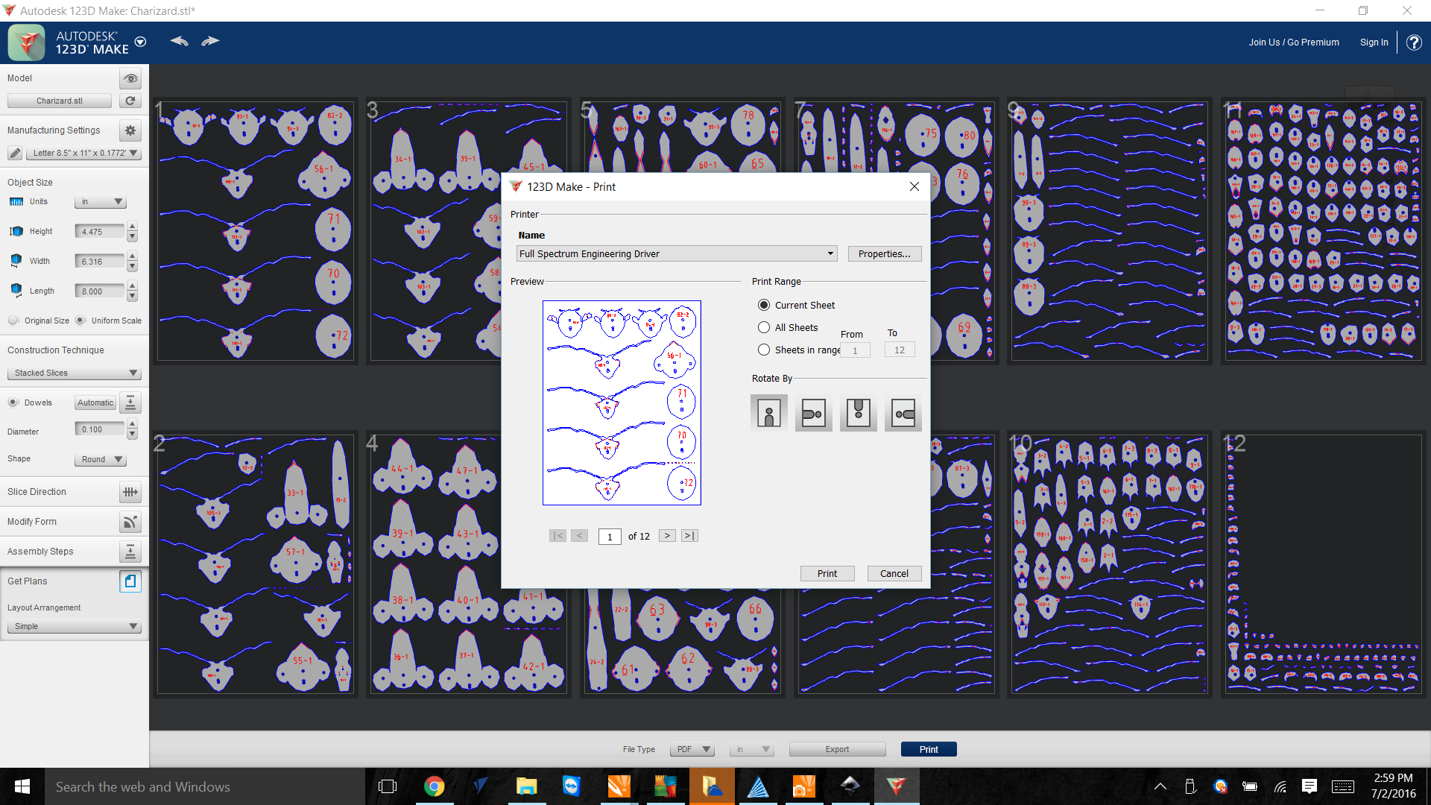Image resolution: width=1431 pixels, height=805 pixels.
Task: Close the Print dialog
Action: tap(914, 186)
